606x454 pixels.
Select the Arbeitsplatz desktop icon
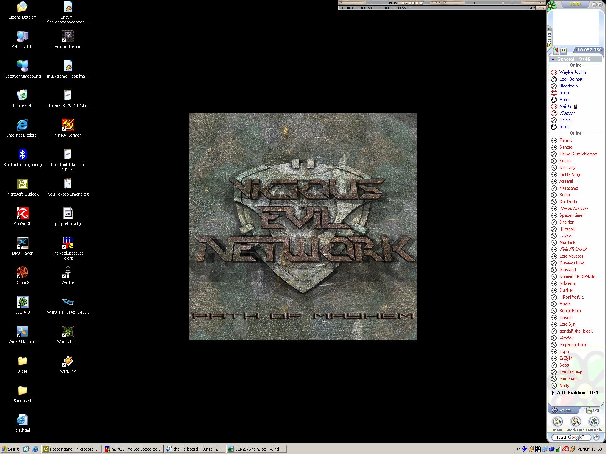pos(22,39)
